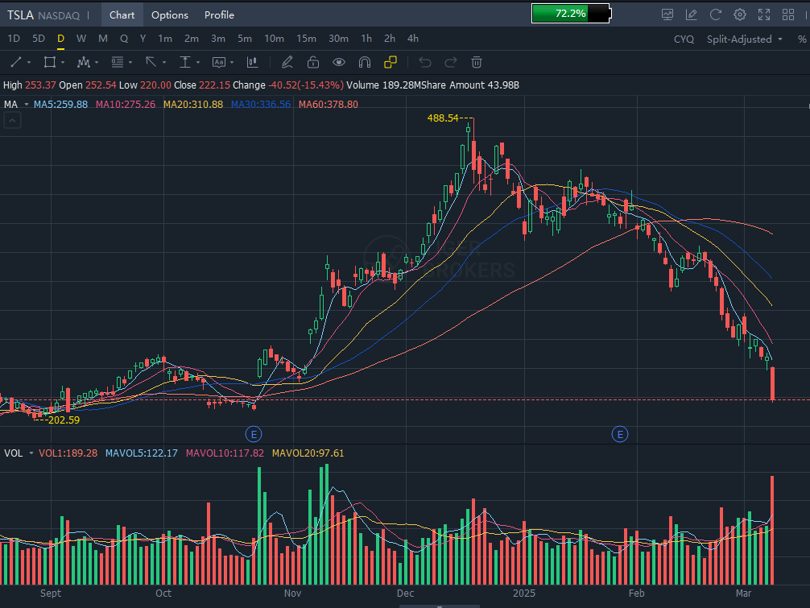Switch to the Profile tab
This screenshot has height=608, width=810.
click(219, 14)
